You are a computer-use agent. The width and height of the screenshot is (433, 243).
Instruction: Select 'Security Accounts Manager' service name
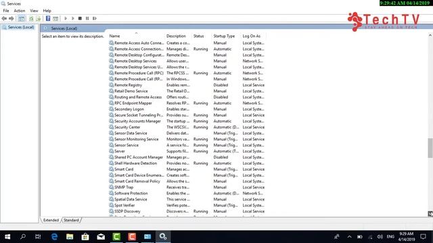click(137, 122)
